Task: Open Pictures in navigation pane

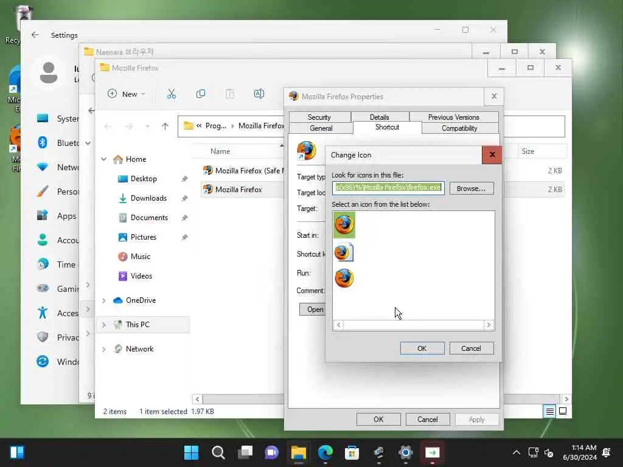Action: tap(144, 237)
